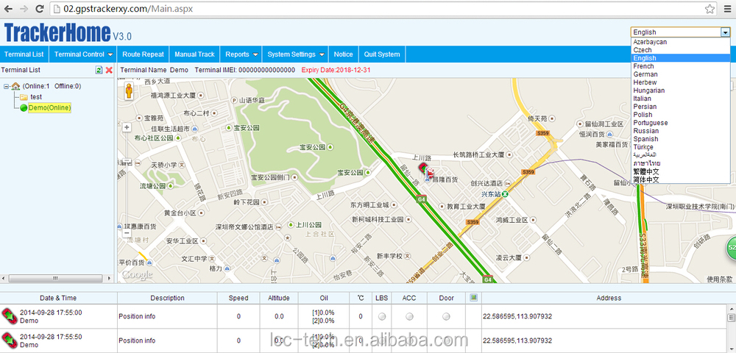Choose Hungarian in language list
Screen dimensions: 736x353
680,90
